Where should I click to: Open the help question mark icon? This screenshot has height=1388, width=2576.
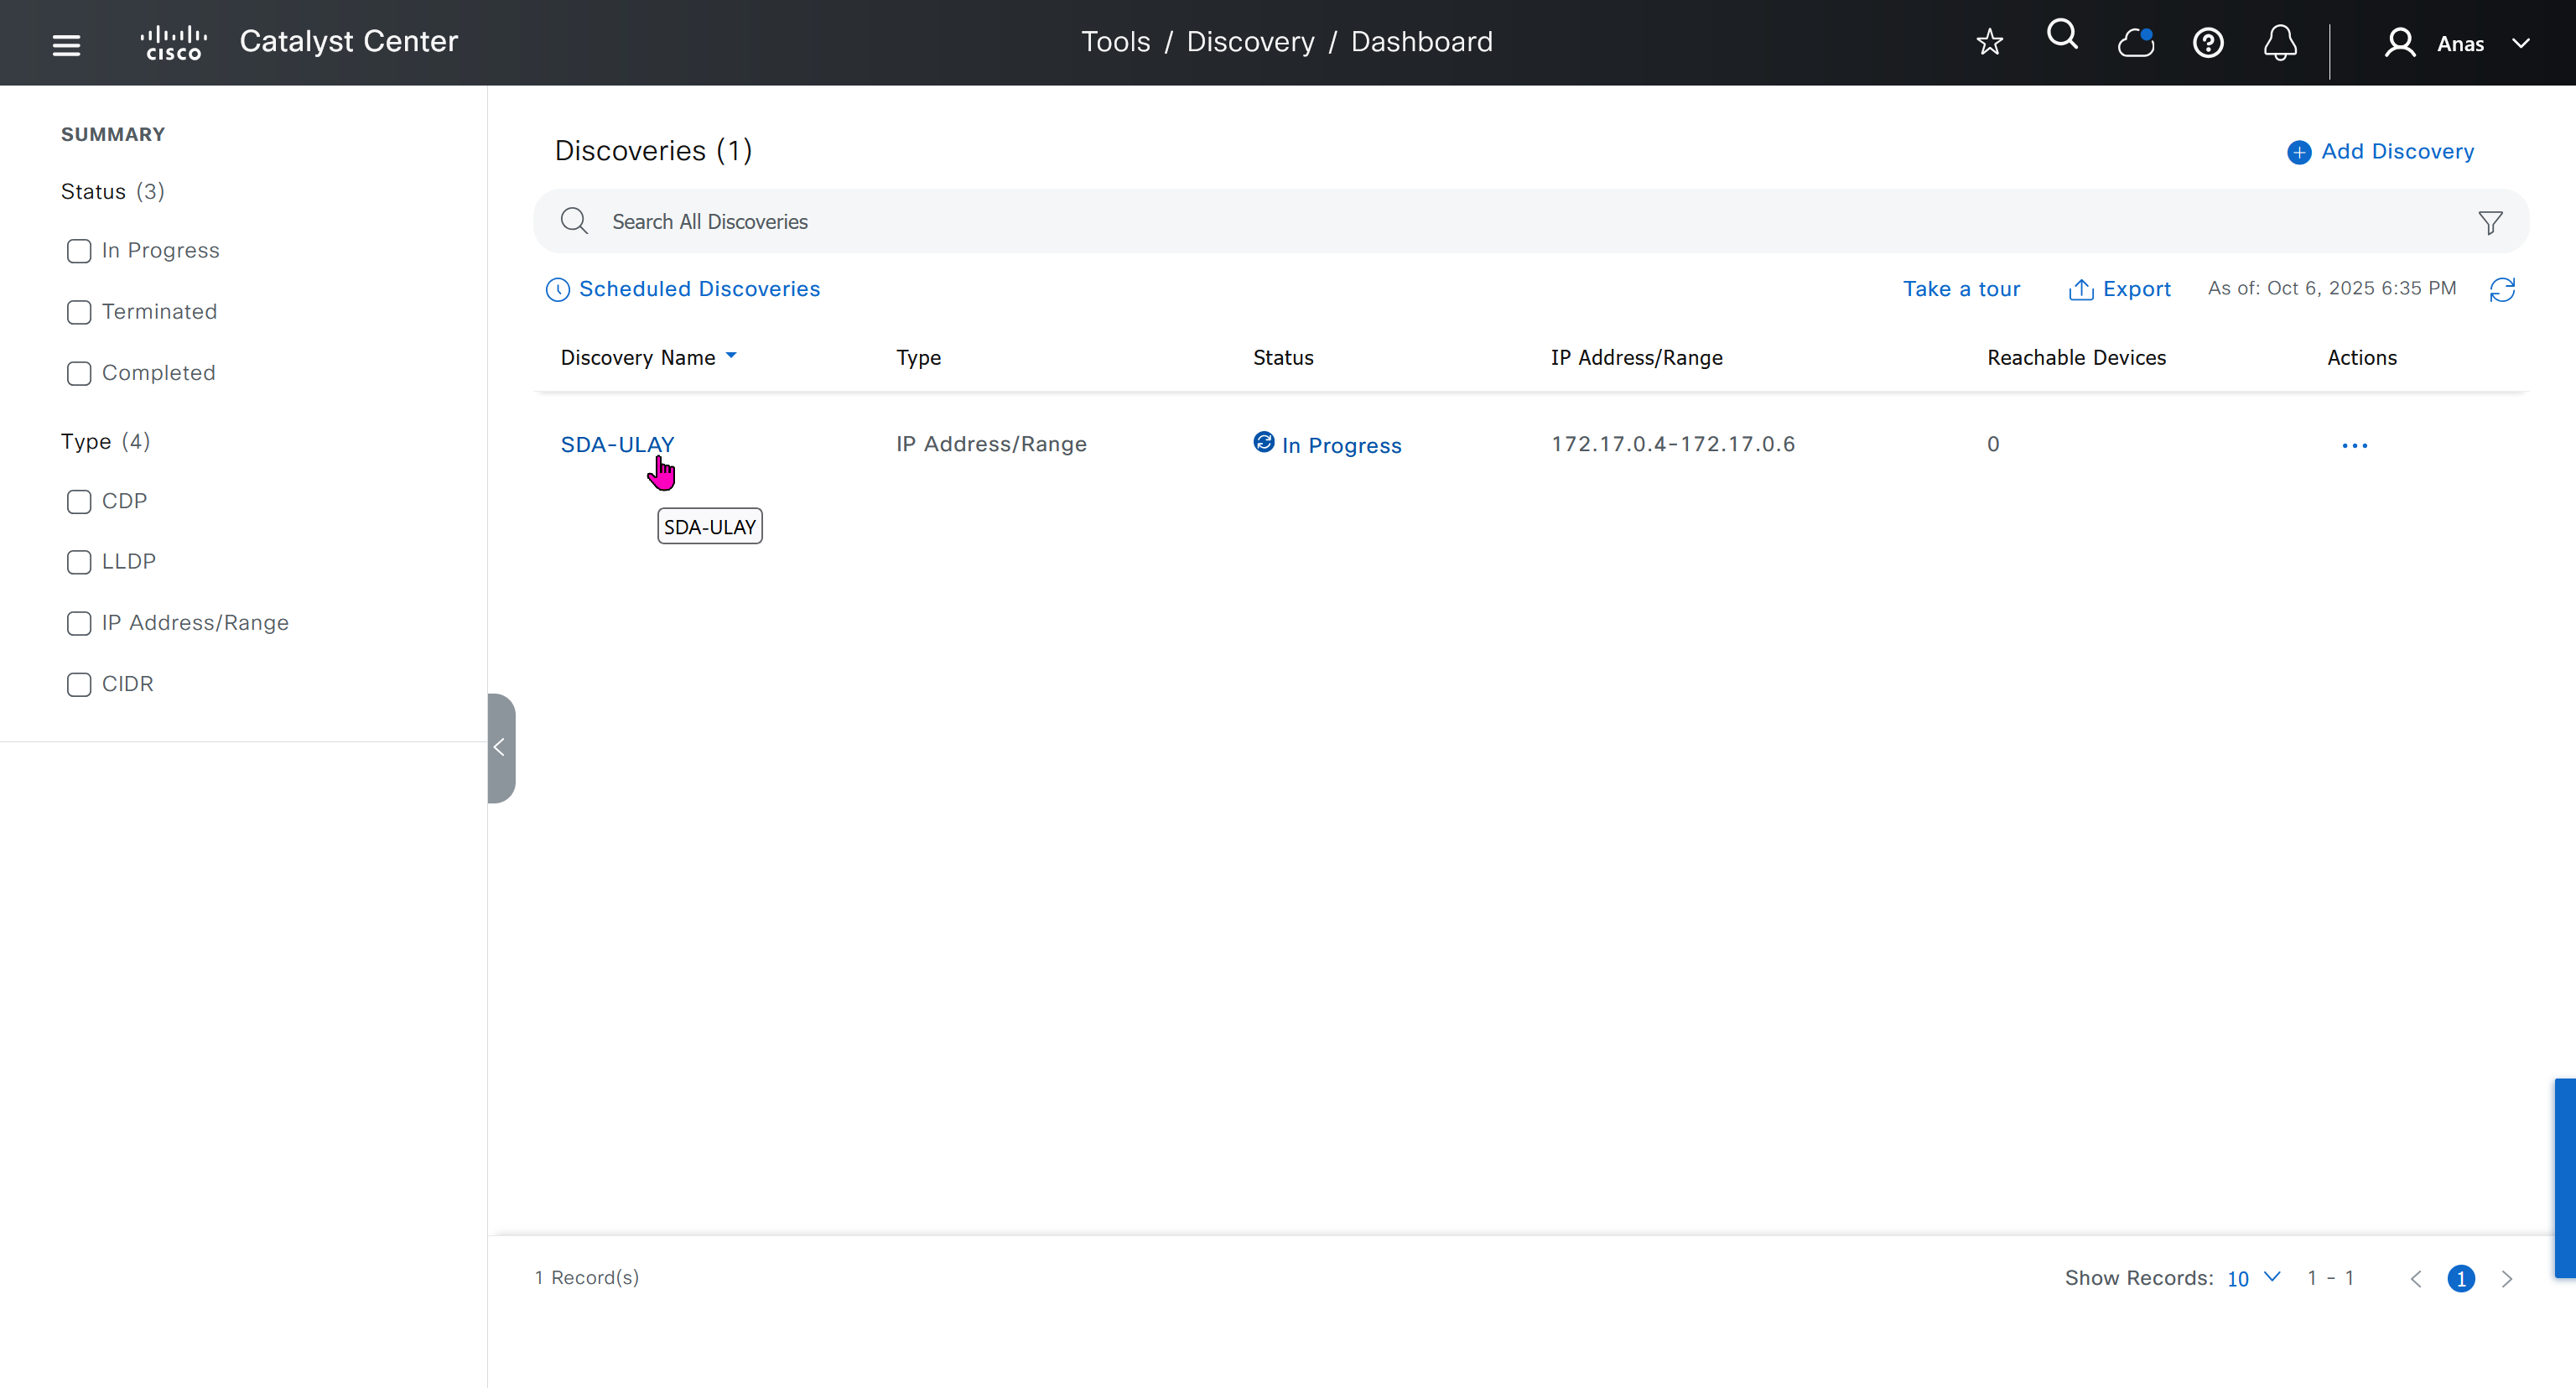coord(2208,43)
